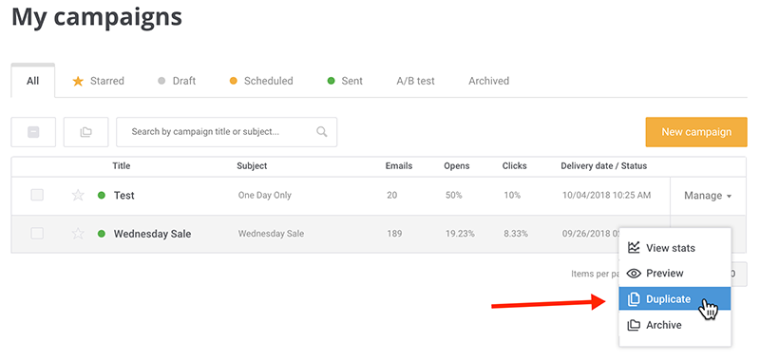Click the 8.33% clicks value
Viewport: 760px width, 362px height.
click(x=517, y=234)
